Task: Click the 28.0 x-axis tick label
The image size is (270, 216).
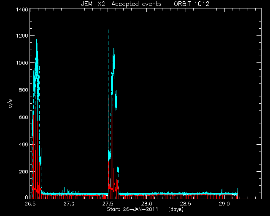Action: point(147,204)
